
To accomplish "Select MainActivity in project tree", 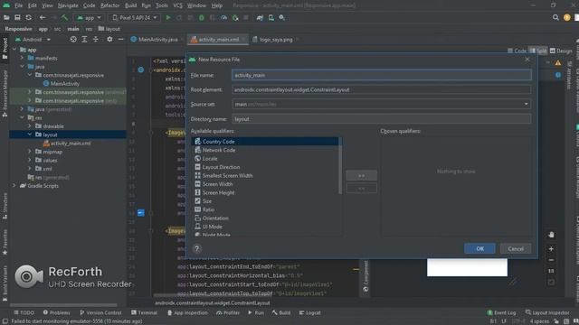I will [62, 84].
